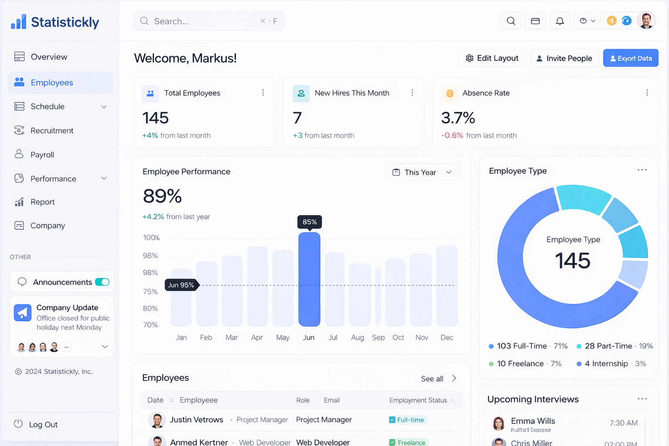
Task: Open Total Employees card options menu
Action: (x=263, y=93)
